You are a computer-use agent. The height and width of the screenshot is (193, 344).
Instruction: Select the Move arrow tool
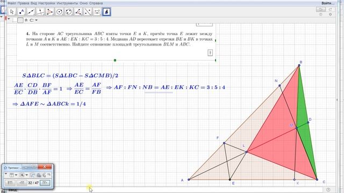12,12
